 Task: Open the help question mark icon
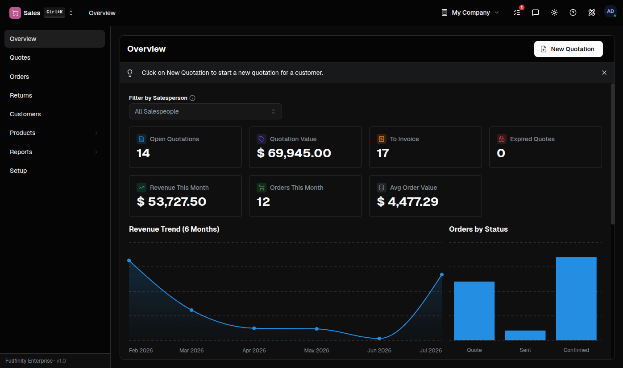click(573, 12)
